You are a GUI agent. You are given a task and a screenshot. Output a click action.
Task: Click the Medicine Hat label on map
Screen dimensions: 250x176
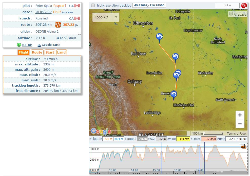click(184, 105)
